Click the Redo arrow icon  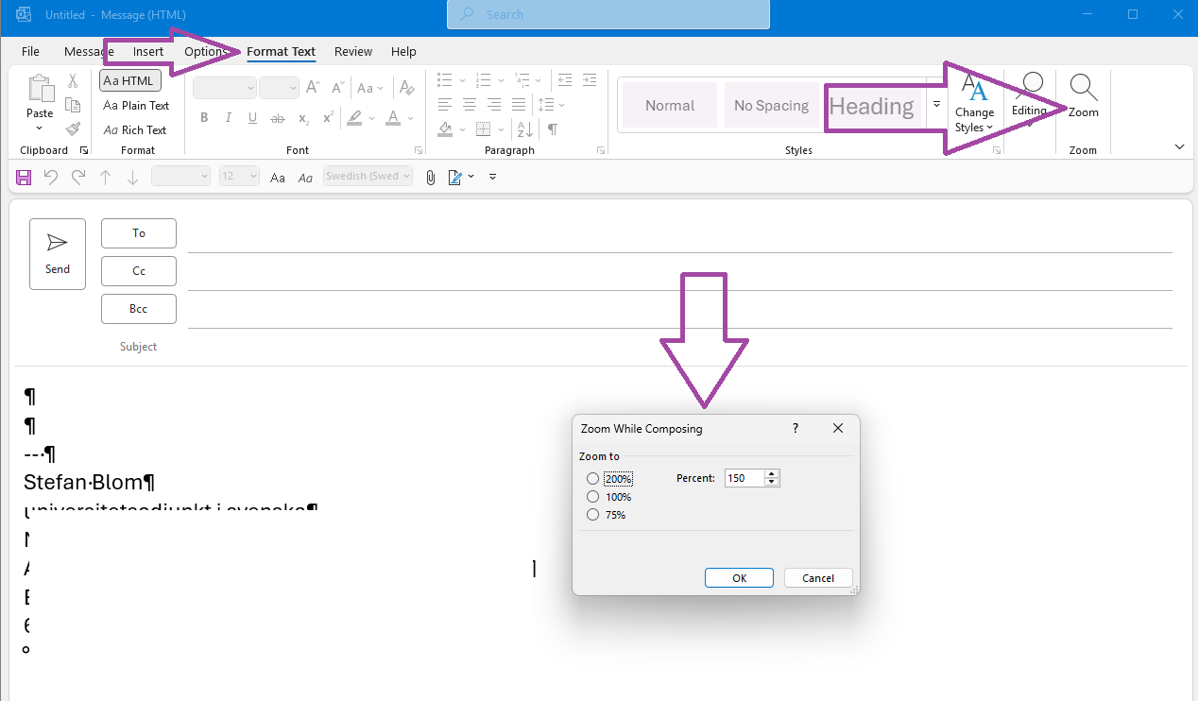(x=78, y=177)
